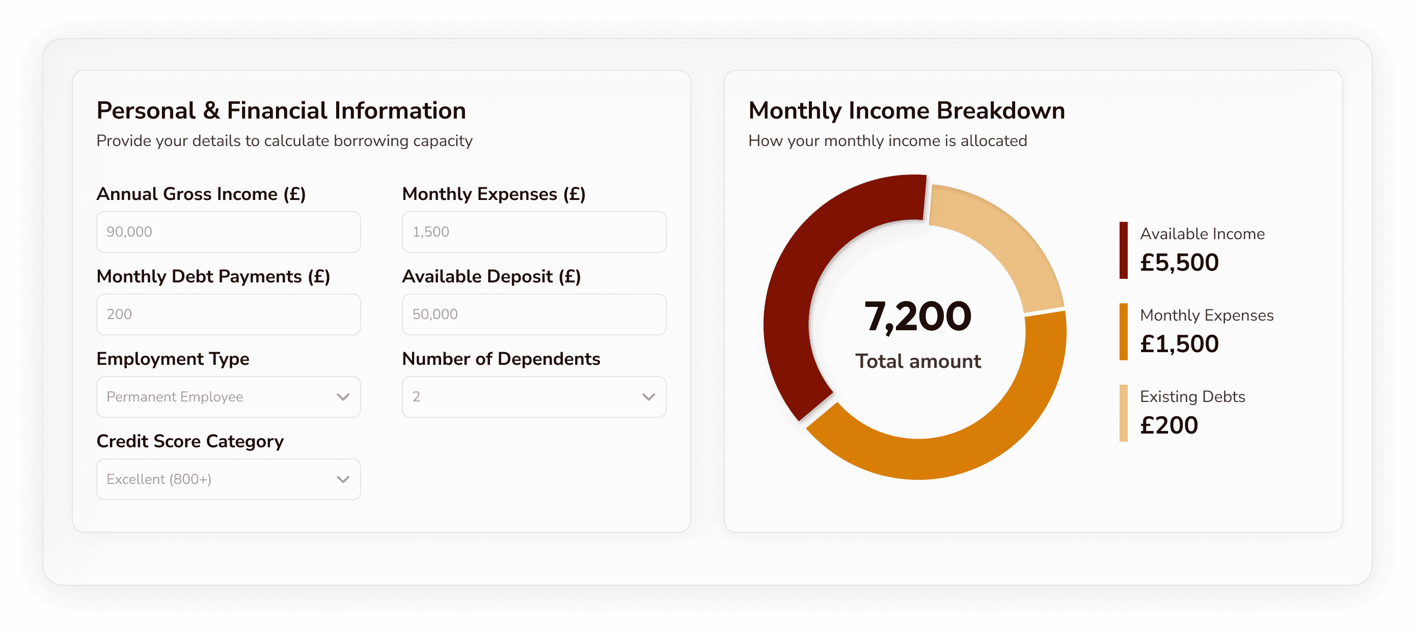Screen dimensions: 1415x632
Task: Click the 7,200 total amount in donut center
Action: point(917,317)
